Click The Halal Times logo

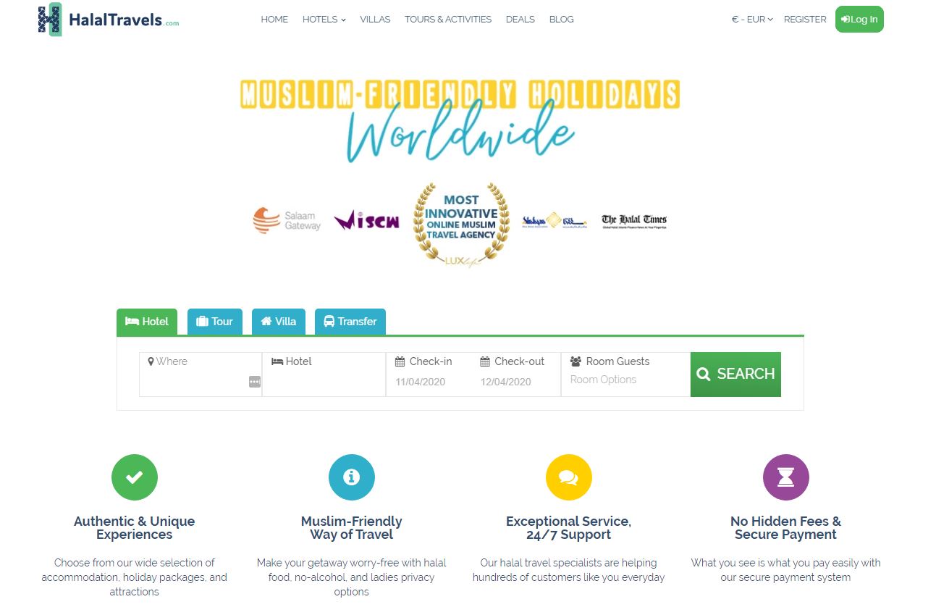coord(634,221)
